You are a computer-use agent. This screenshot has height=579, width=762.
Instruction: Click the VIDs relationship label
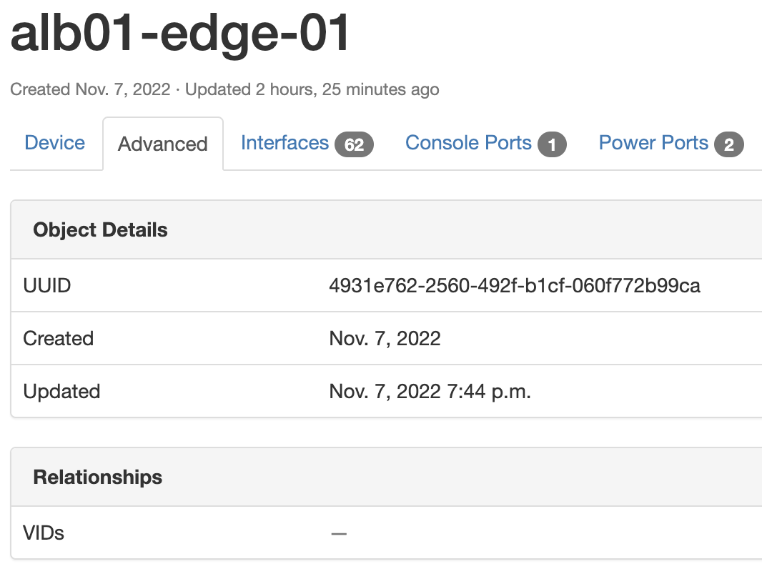(44, 533)
